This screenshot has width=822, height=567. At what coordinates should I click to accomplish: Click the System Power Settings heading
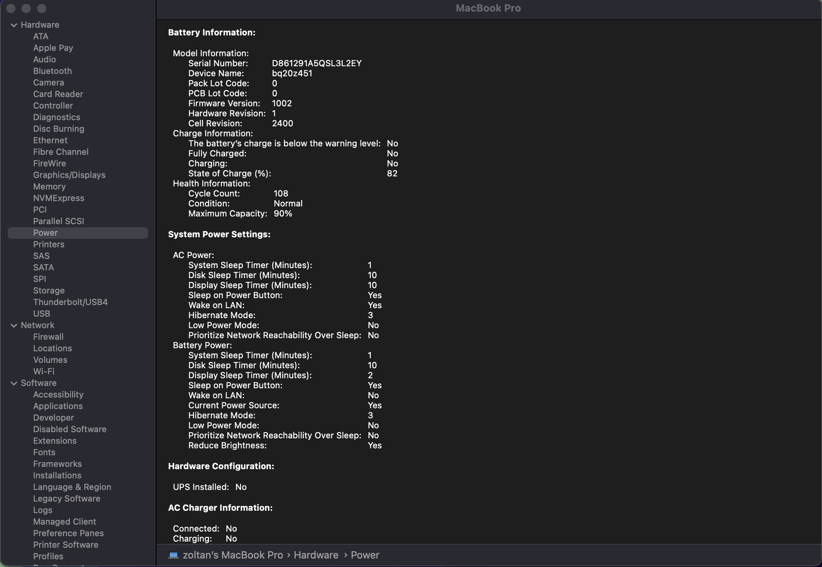(219, 234)
